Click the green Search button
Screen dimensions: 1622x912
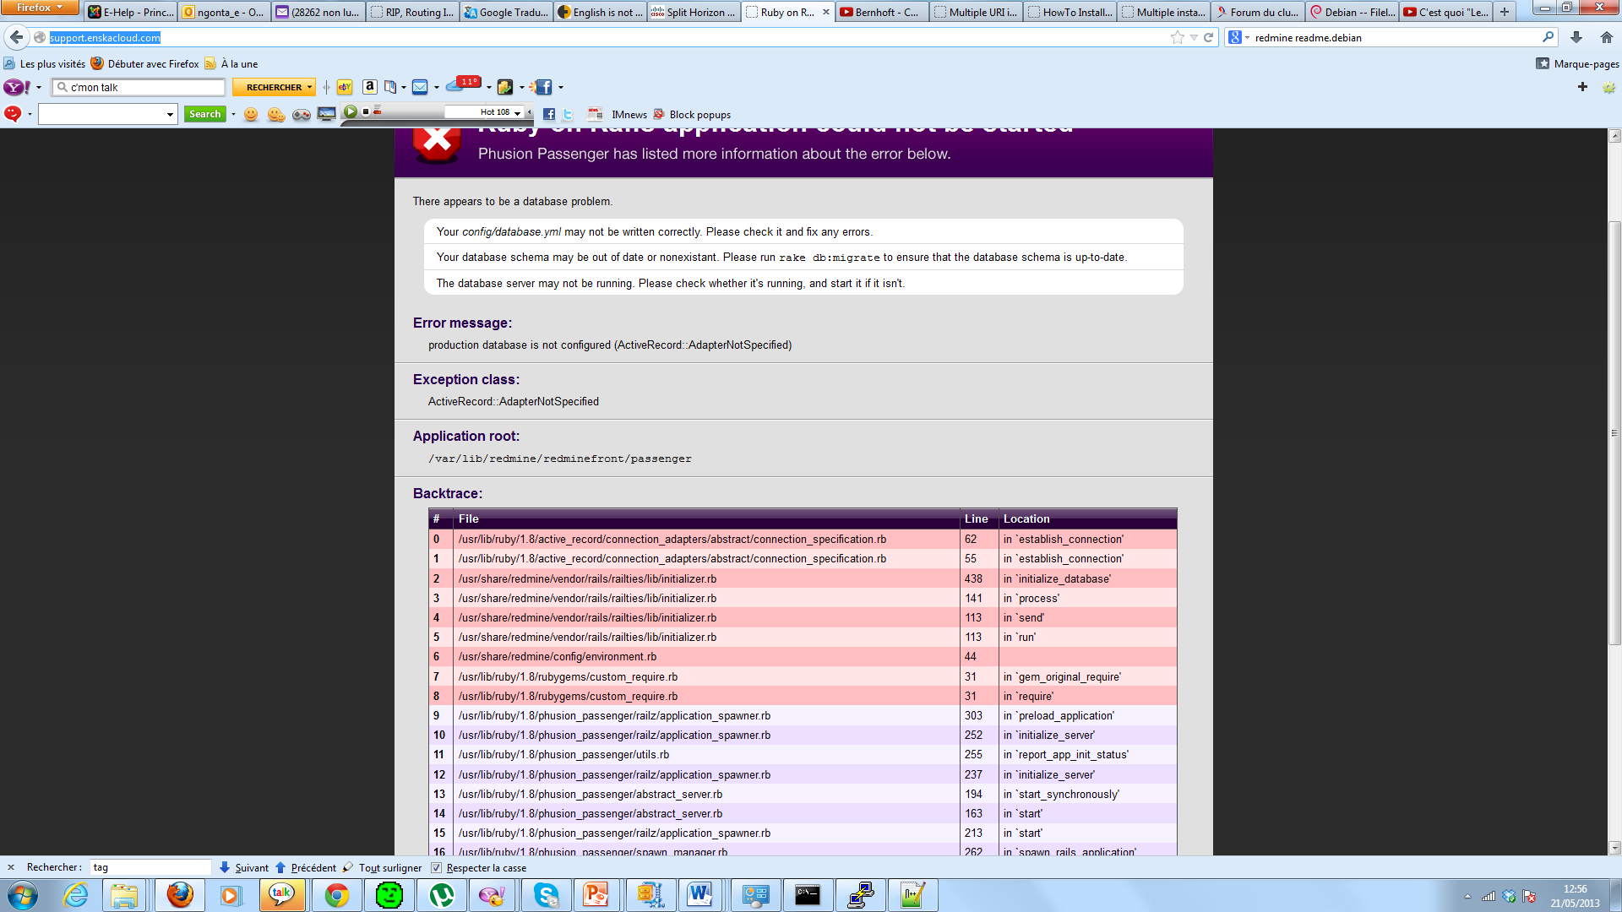tap(205, 114)
